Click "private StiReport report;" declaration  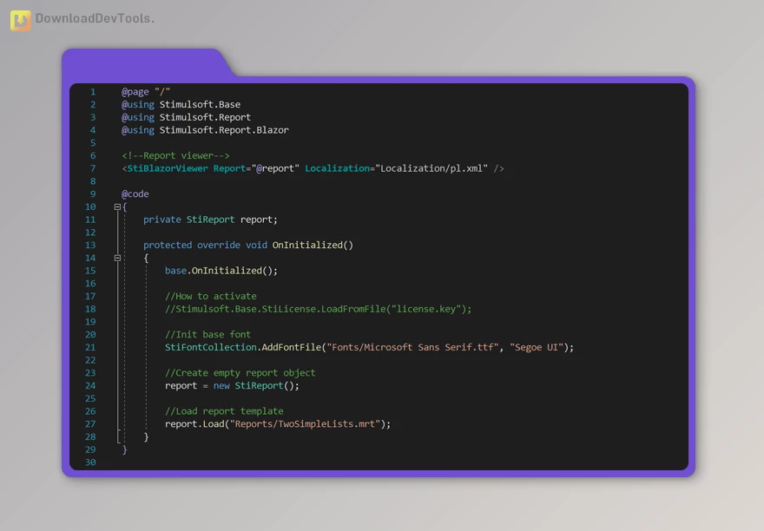click(210, 220)
